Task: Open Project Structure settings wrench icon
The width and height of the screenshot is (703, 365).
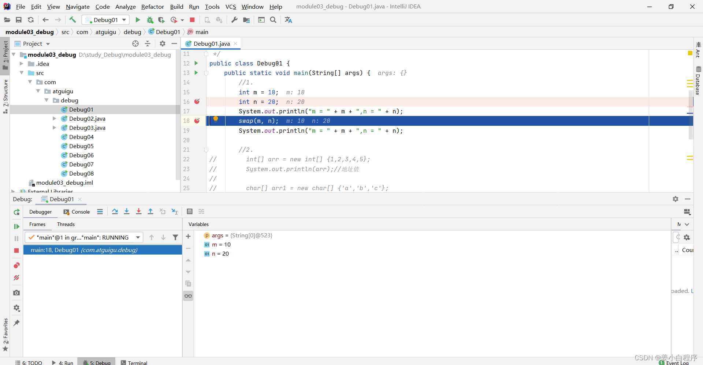Action: (234, 20)
